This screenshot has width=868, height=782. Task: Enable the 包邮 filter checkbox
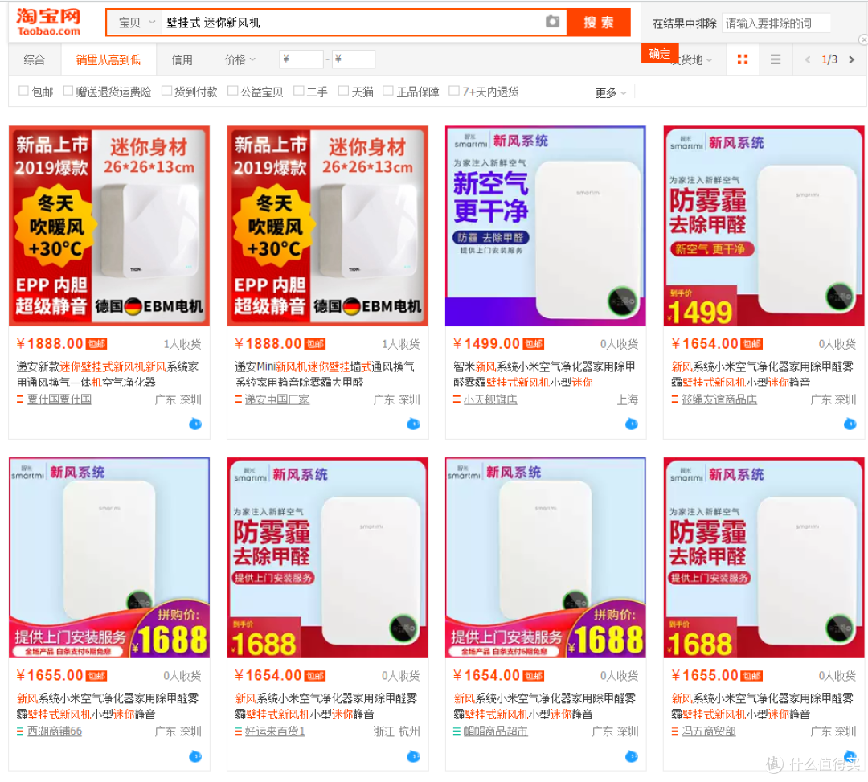point(24,90)
